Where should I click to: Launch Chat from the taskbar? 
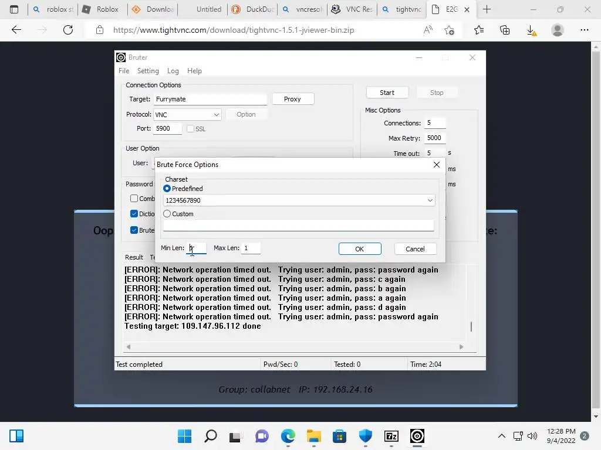tap(262, 436)
